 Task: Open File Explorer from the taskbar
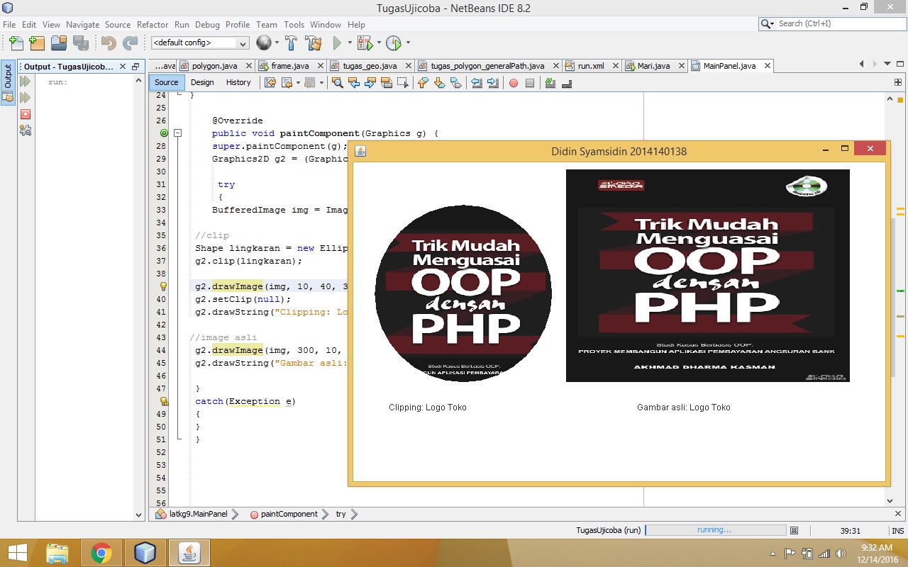click(57, 553)
